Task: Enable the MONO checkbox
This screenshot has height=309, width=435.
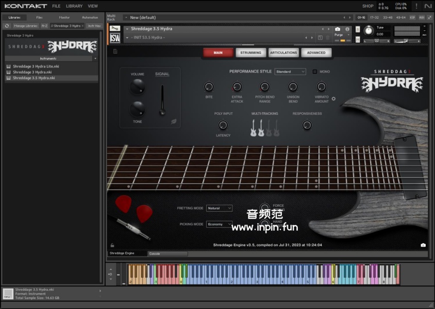Action: click(x=315, y=72)
